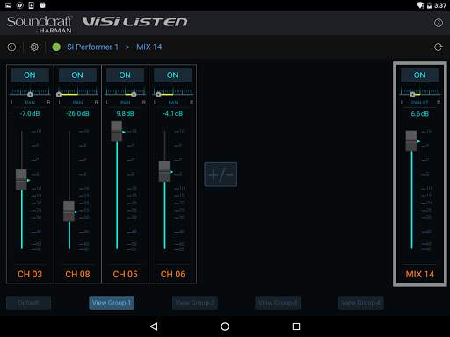Click the -4.1dB level readout
This screenshot has height=337, width=450.
[x=173, y=113]
